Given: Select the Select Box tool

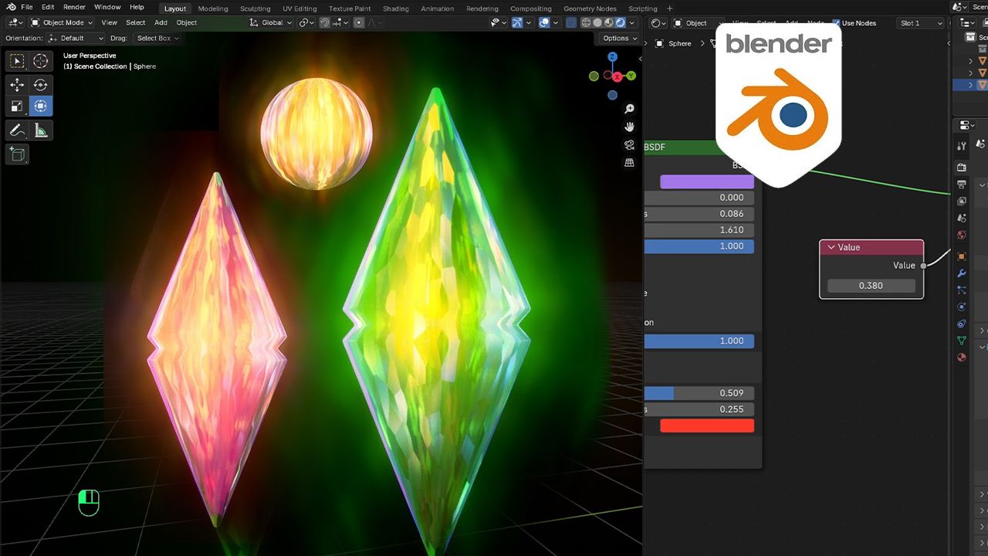Looking at the screenshot, I should click(x=17, y=61).
